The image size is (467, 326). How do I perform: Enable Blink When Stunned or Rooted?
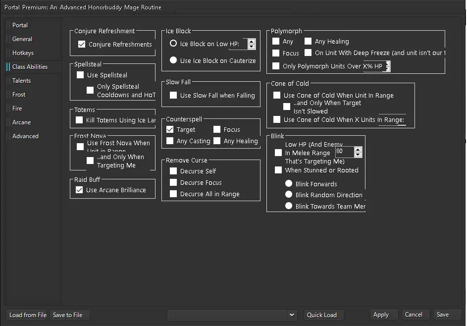click(278, 170)
